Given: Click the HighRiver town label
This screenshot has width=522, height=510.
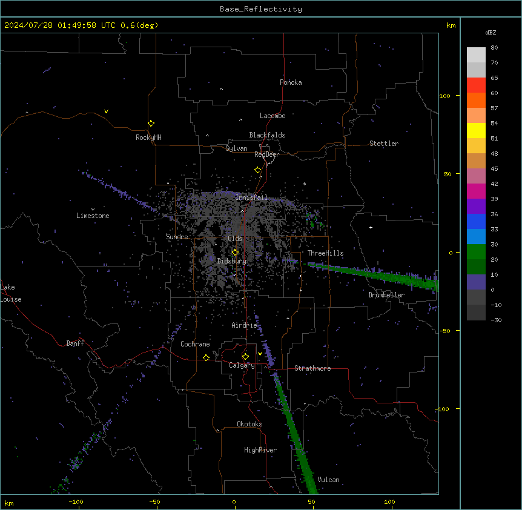Looking at the screenshot, I should coord(260,450).
